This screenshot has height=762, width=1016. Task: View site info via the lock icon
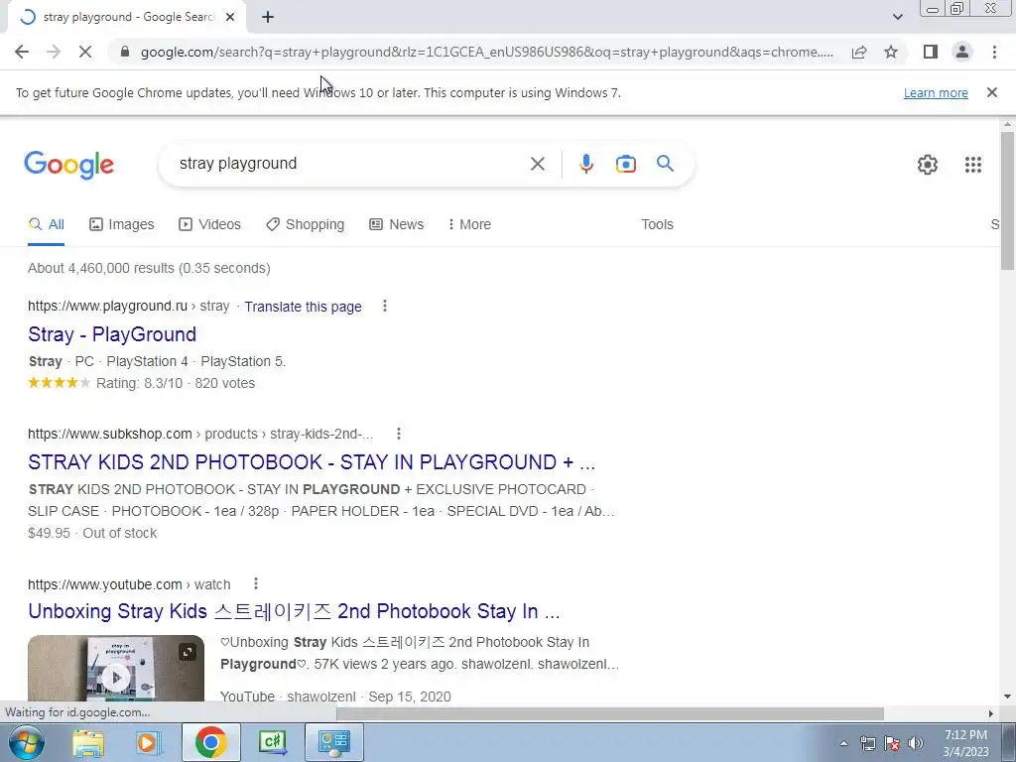click(125, 52)
